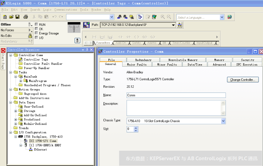Collapse the I/O Configuration node
Image resolution: width=263 pixels, height=166 pixels.
click(11, 132)
